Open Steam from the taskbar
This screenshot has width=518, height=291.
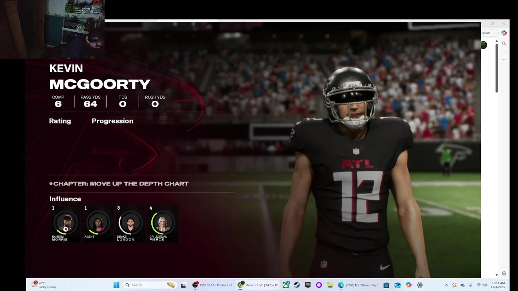[297, 285]
